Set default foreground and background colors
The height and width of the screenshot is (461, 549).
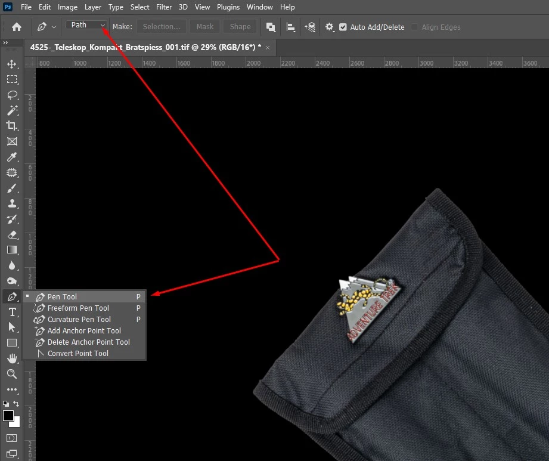coord(7,404)
